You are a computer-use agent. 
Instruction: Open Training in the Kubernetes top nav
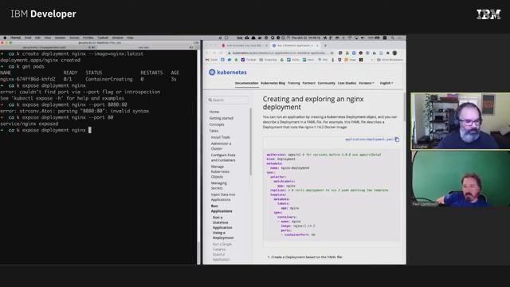coord(294,83)
